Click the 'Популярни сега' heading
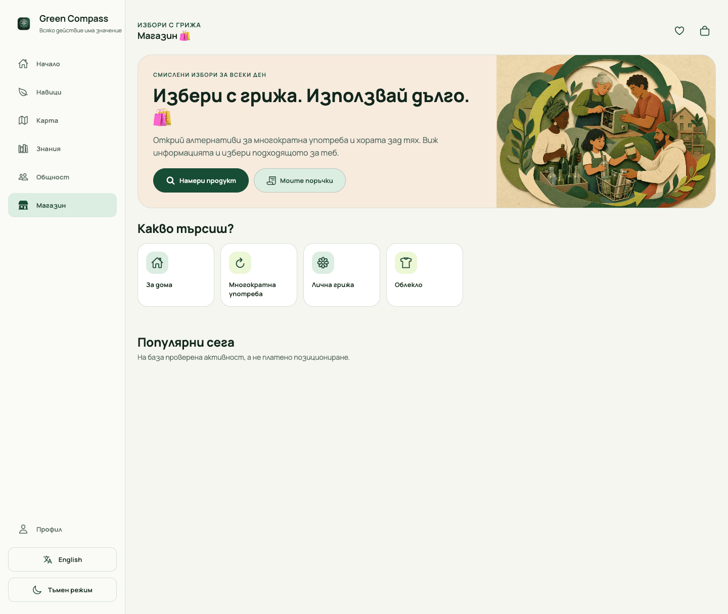Viewport: 728px width, 614px height. [x=186, y=343]
